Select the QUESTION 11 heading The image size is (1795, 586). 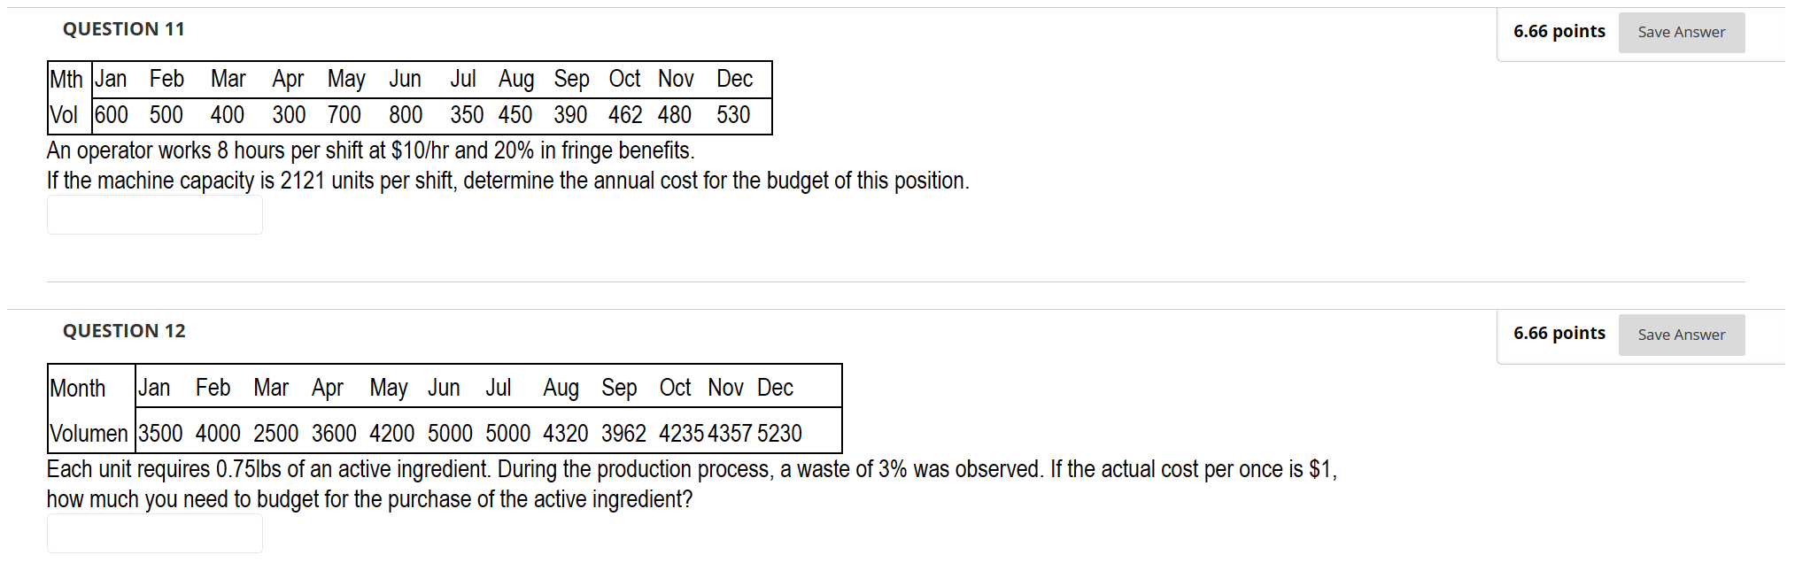tap(124, 28)
